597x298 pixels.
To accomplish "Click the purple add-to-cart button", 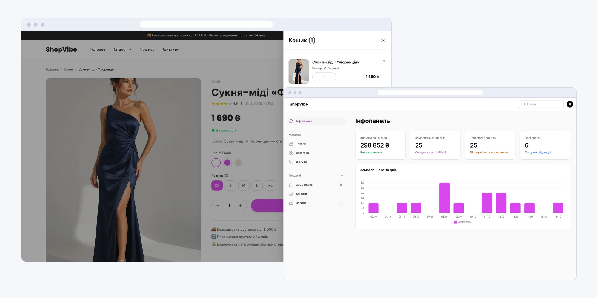I will coord(267,206).
